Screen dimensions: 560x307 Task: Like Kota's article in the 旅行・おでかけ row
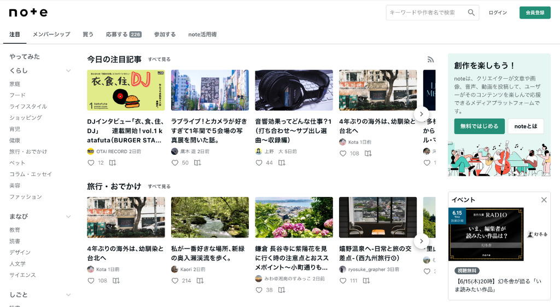coord(91,281)
